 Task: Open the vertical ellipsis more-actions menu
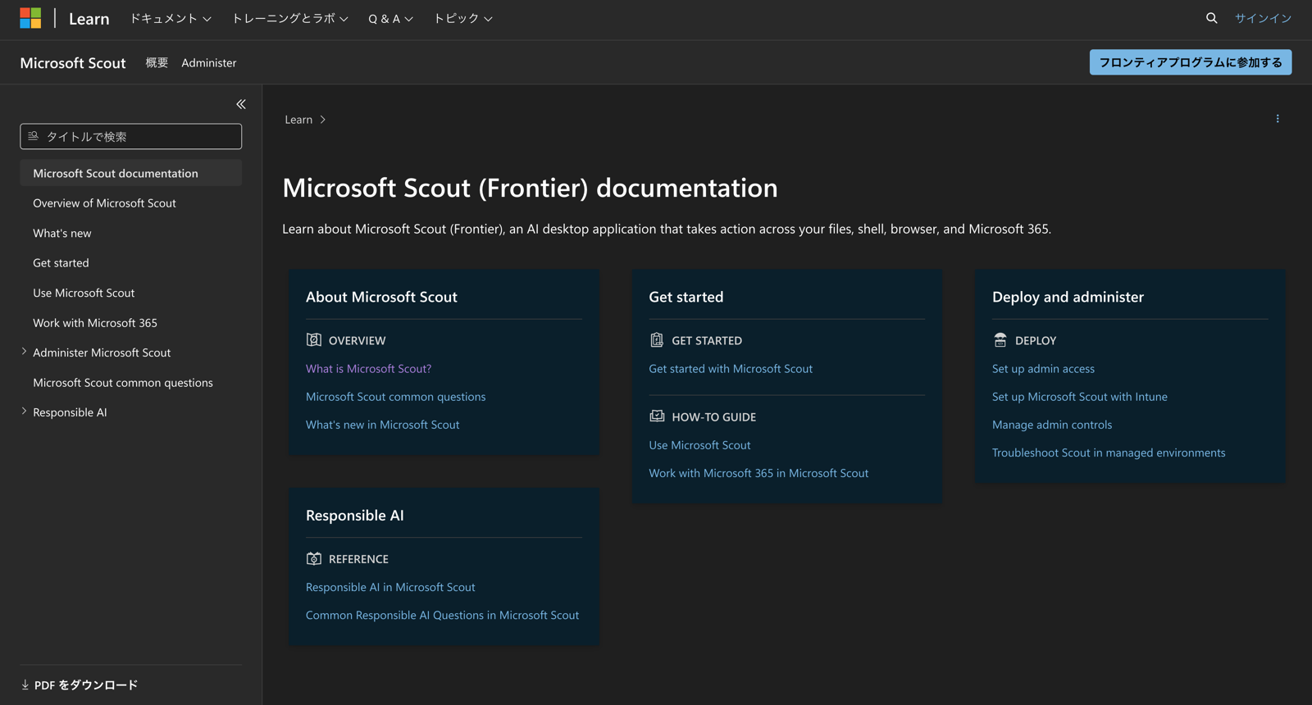click(1278, 119)
